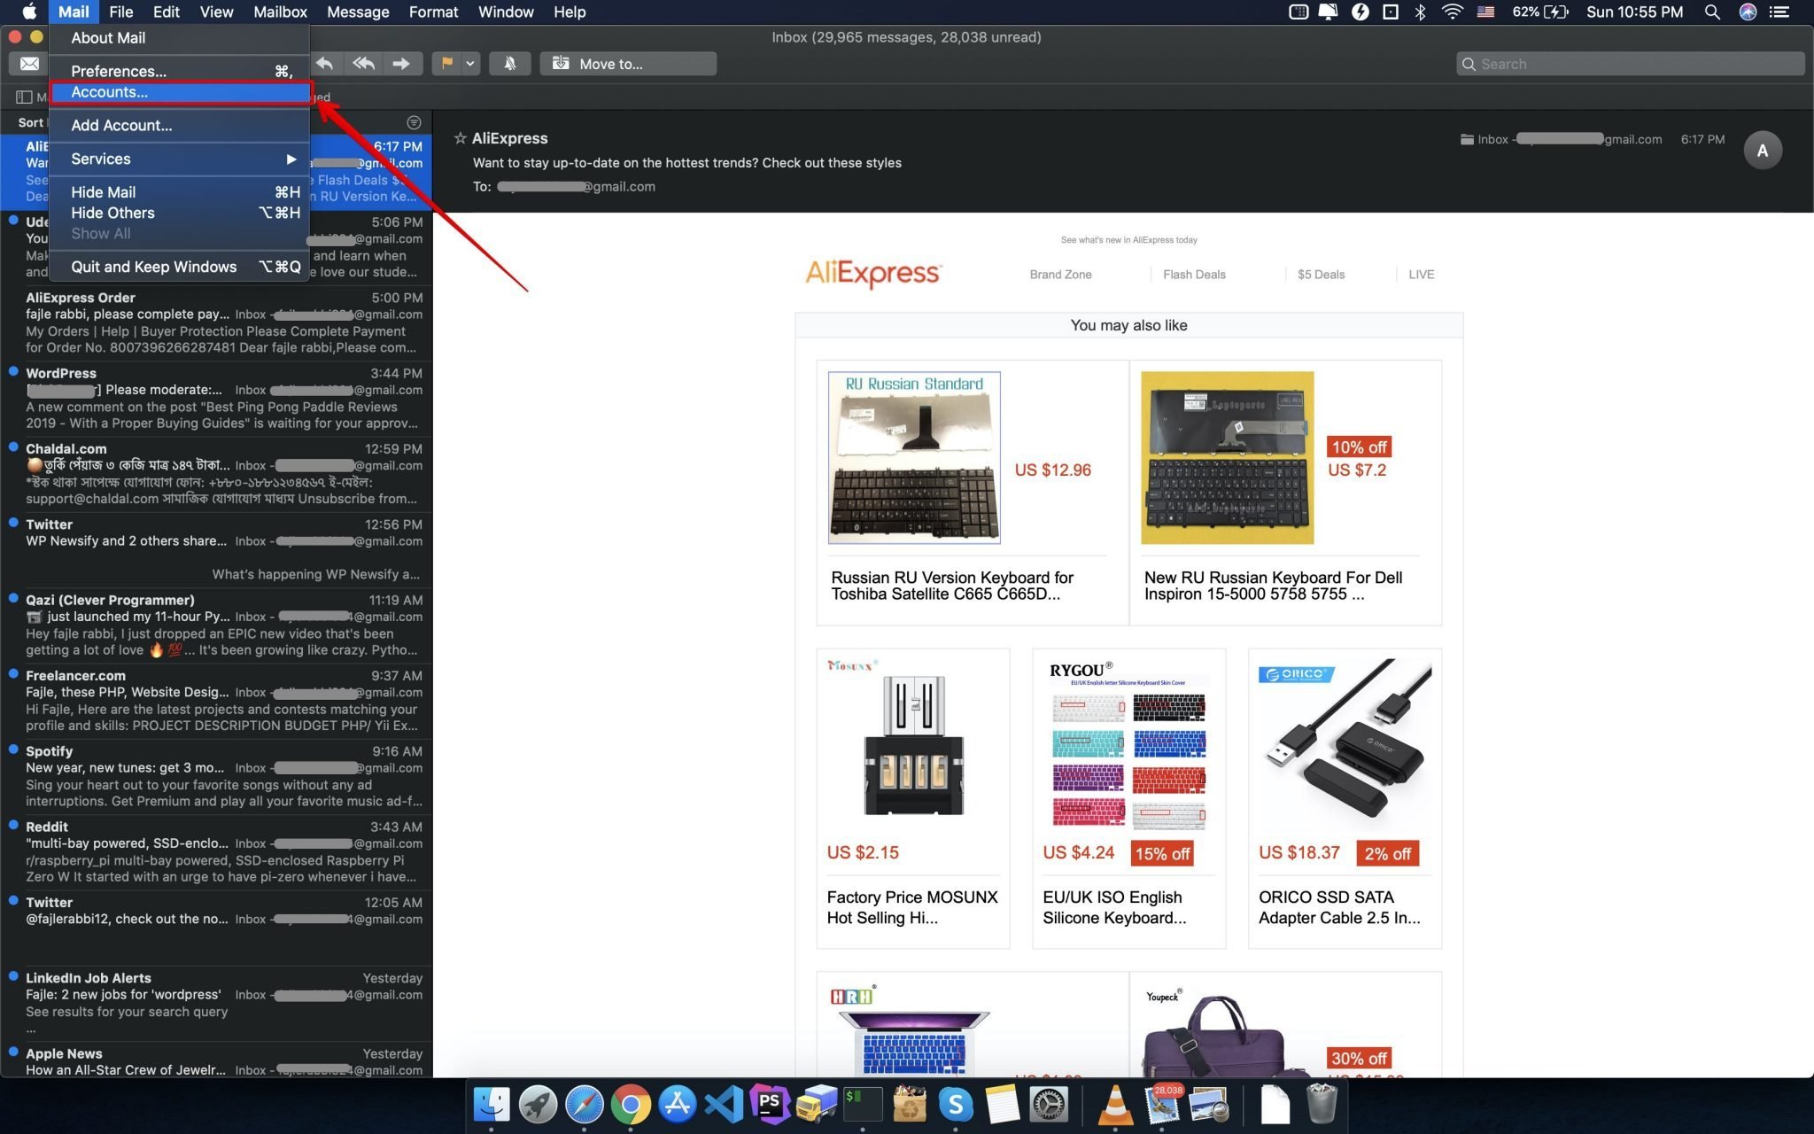Viewport: 1814px width, 1134px height.
Task: Open the Move to… dropdown
Action: point(628,64)
